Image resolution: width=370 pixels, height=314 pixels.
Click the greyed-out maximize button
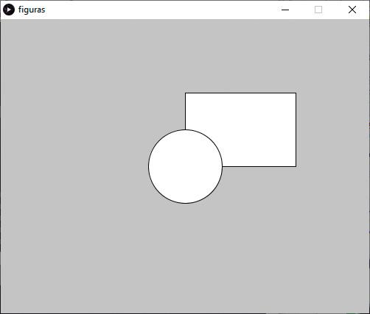318,10
